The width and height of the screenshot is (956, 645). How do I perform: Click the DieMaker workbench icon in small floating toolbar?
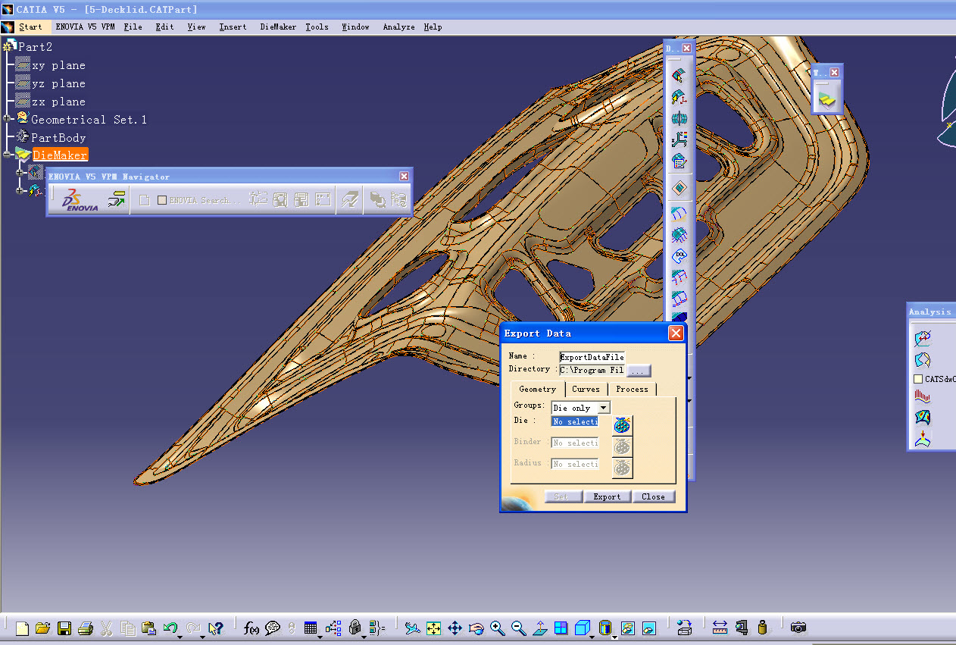click(x=826, y=99)
